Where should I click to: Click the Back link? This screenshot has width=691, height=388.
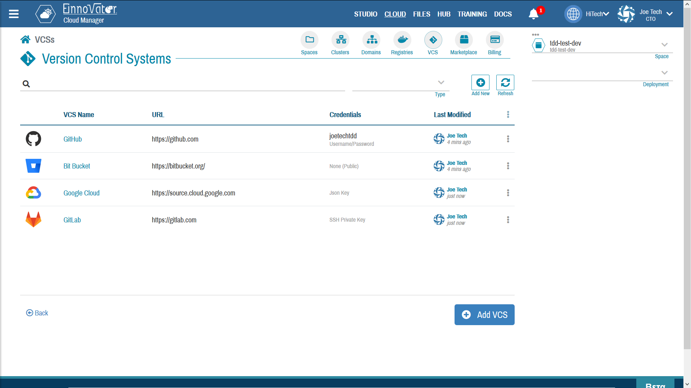pyautogui.click(x=37, y=313)
